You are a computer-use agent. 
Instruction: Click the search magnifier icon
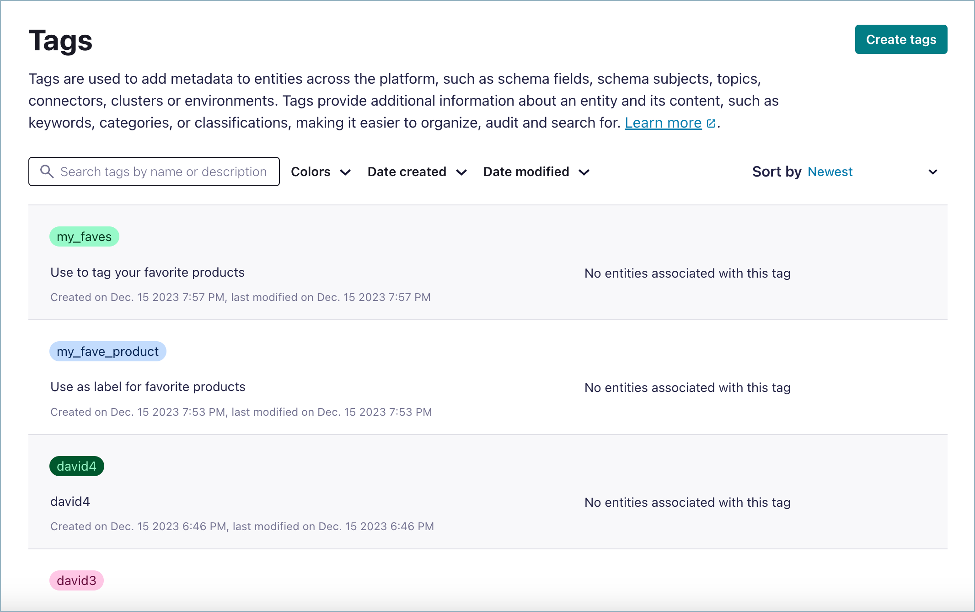tap(47, 172)
